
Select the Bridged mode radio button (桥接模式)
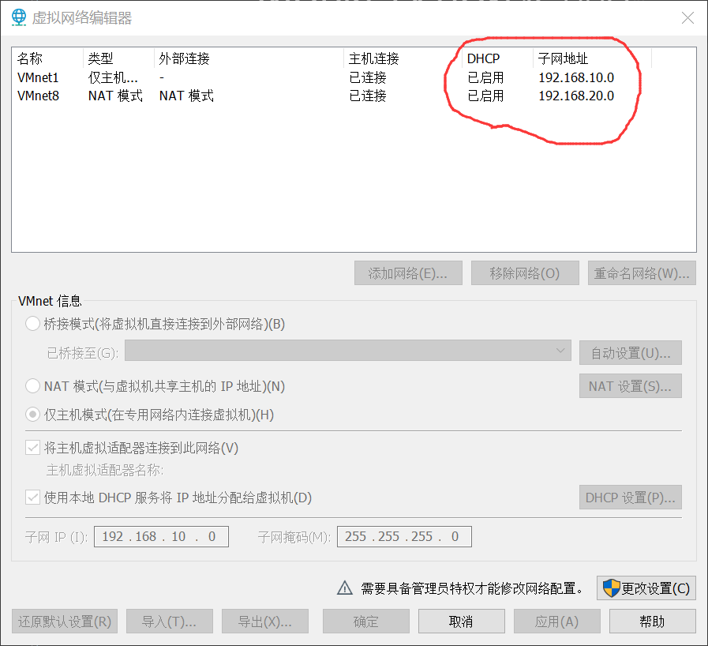click(32, 324)
